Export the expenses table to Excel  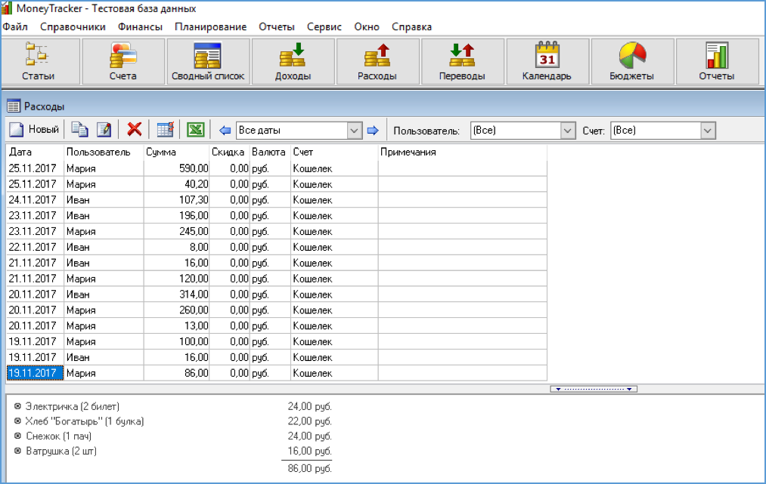196,130
